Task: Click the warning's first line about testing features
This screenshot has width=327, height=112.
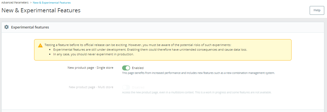Action: click(138, 45)
